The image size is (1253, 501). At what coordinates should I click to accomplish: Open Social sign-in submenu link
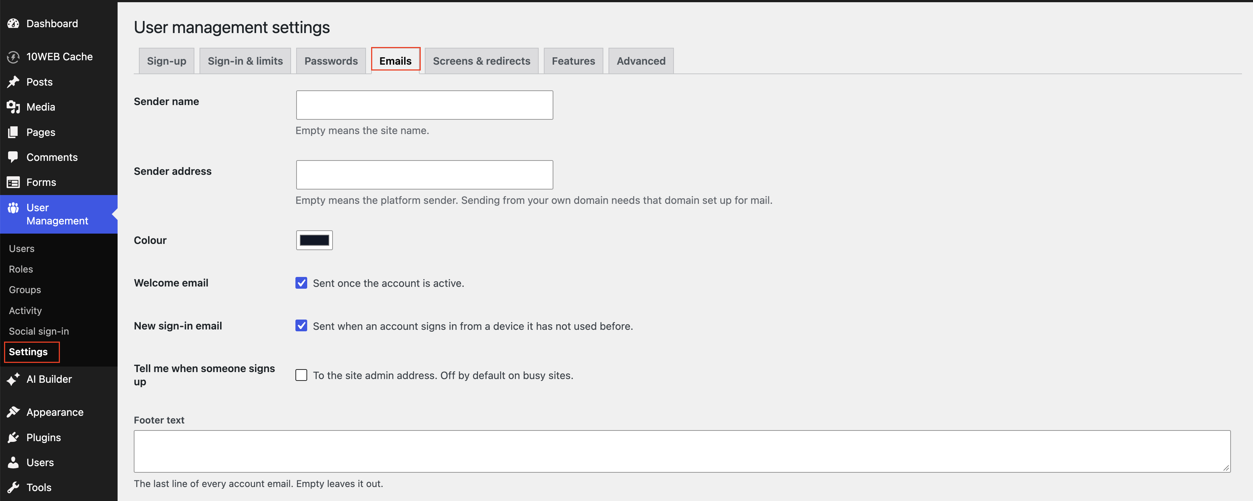pos(39,331)
